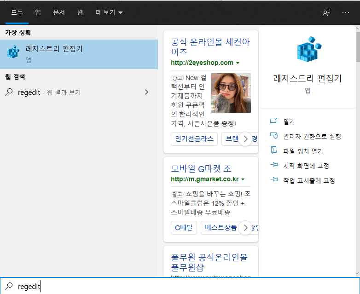
Task: Expand dropdown arrow next to 2eyeshop.com URL
Action: pyautogui.click(x=238, y=63)
